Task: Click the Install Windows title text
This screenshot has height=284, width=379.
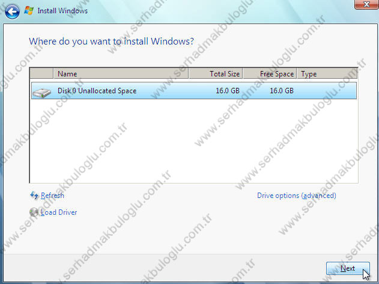Action: point(62,11)
